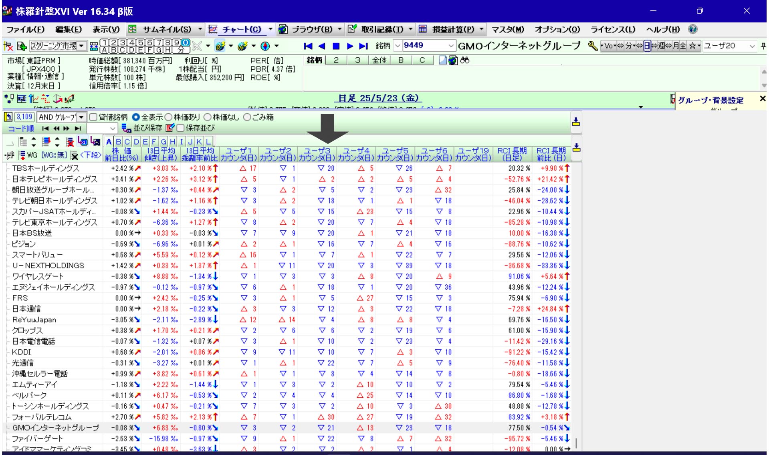The image size is (769, 455).
Task: Click the 3,109 count button
Action: 24,117
